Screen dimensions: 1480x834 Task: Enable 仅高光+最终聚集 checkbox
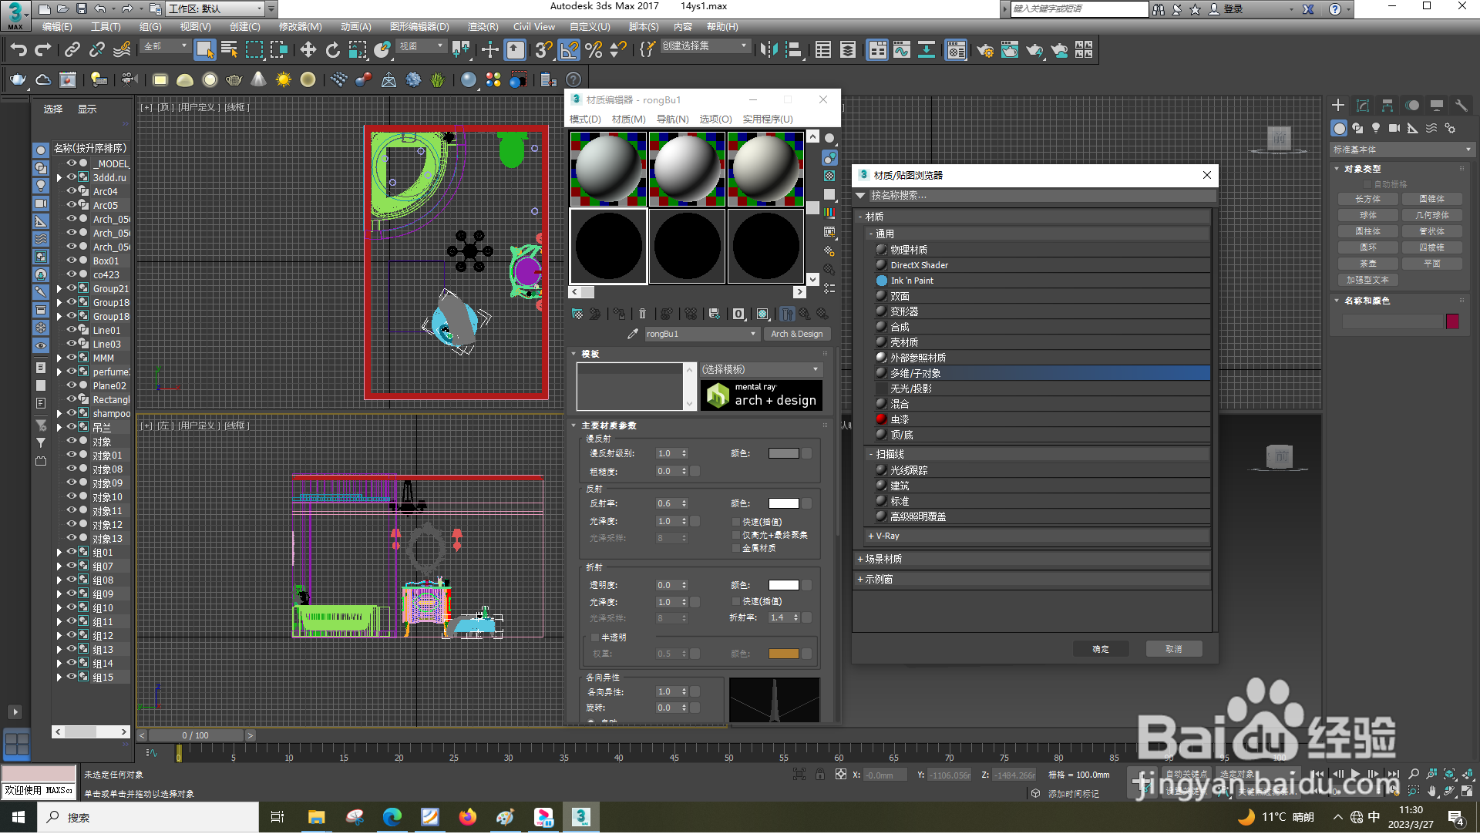click(x=736, y=535)
